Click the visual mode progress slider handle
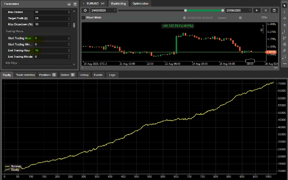The height and width of the screenshot is (180, 288). coord(184,18)
